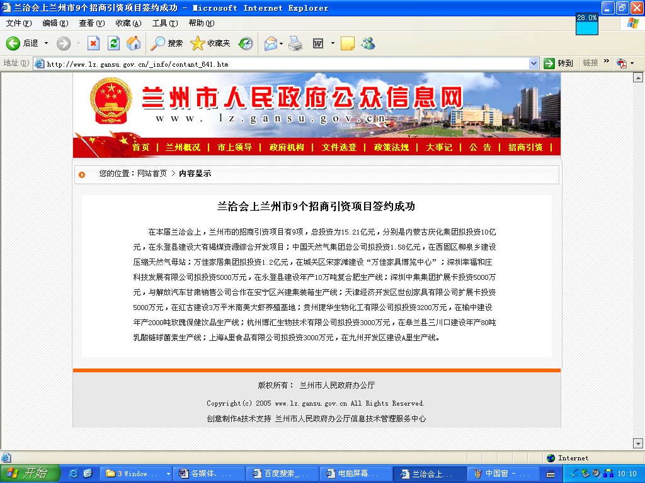
Task: Open the 帮助(H) menu
Action: point(202,23)
